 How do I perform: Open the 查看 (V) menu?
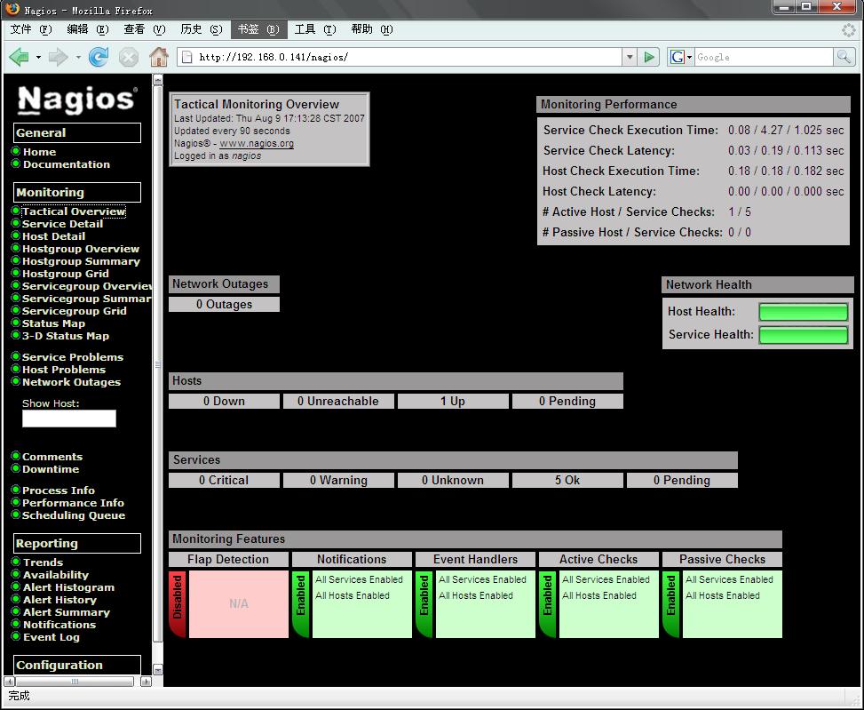click(145, 29)
